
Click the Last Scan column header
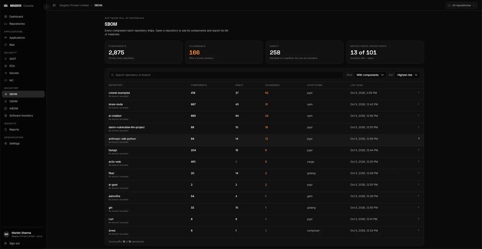[356, 85]
